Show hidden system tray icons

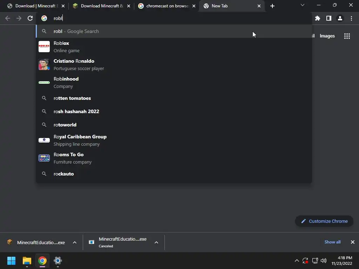(x=297, y=261)
